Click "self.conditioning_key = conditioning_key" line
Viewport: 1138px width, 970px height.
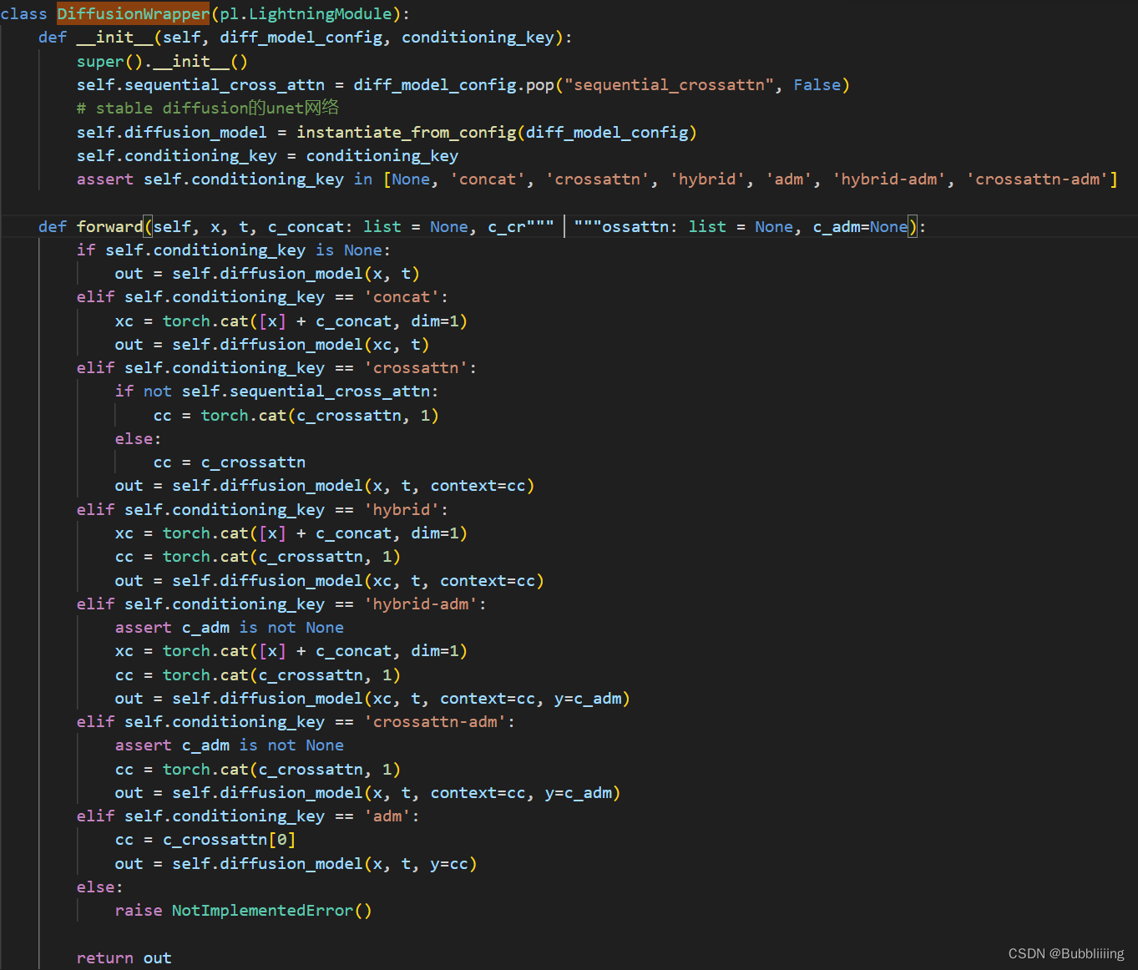click(x=267, y=156)
